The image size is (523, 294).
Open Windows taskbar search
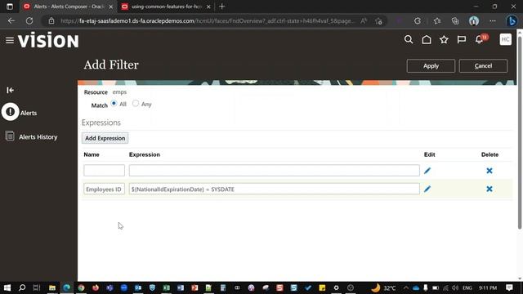[x=22, y=287]
